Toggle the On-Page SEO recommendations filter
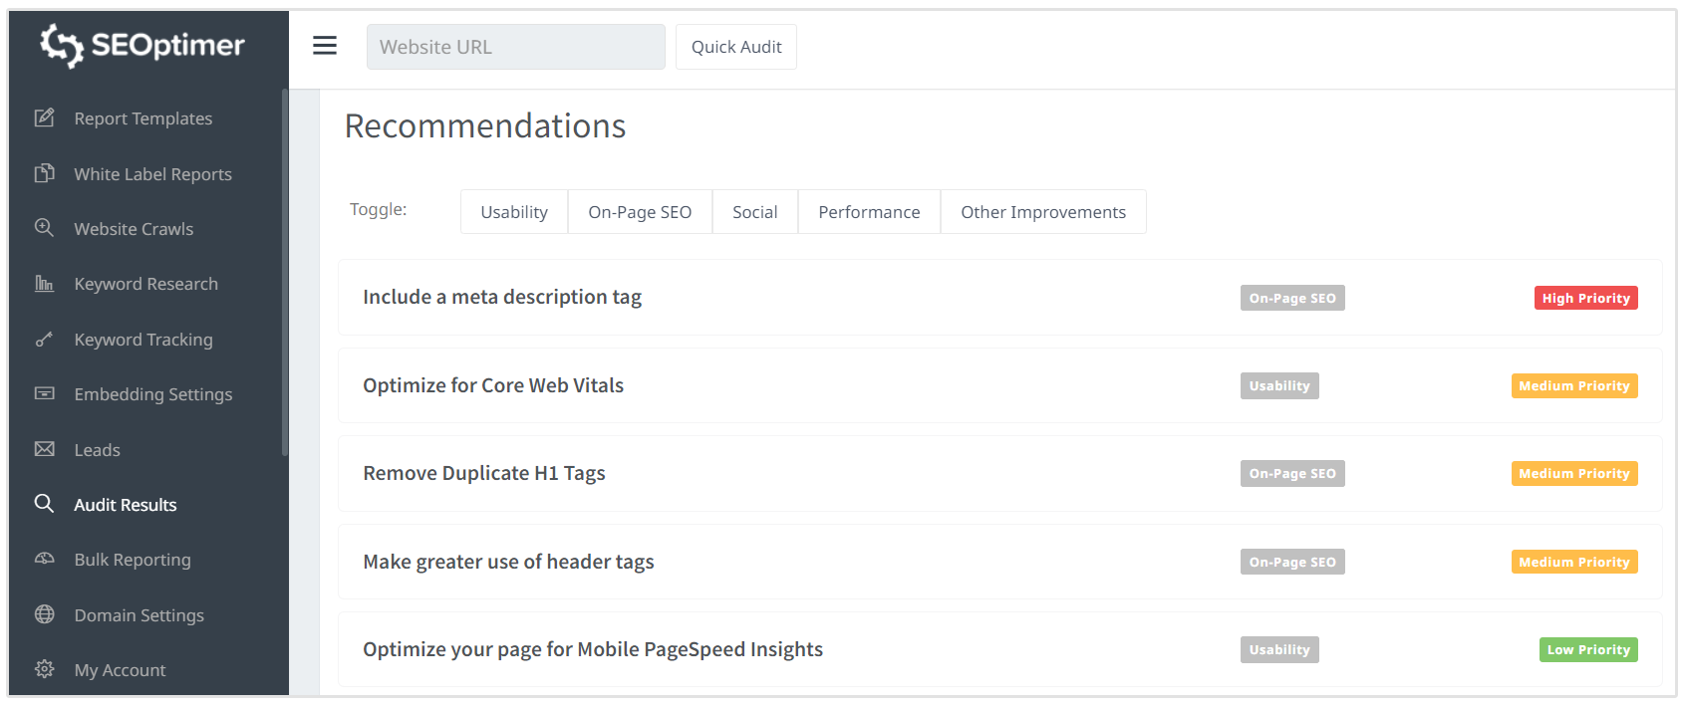 pos(640,212)
